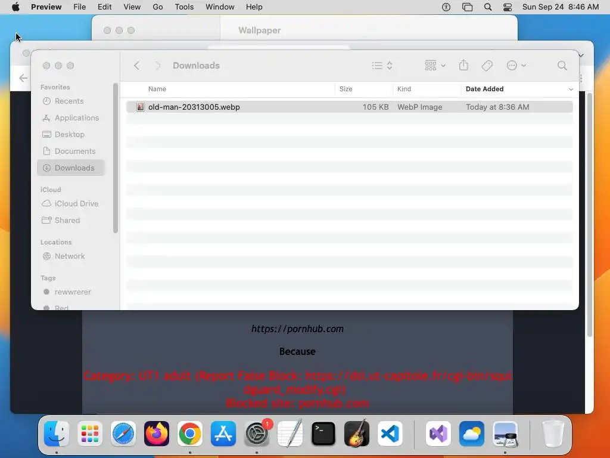Open iCloud Drive in sidebar
This screenshot has width=610, height=458.
tap(70, 204)
